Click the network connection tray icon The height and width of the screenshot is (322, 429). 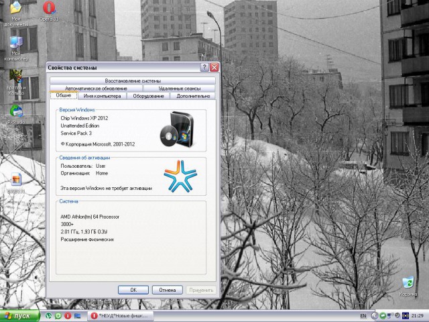pos(390,316)
